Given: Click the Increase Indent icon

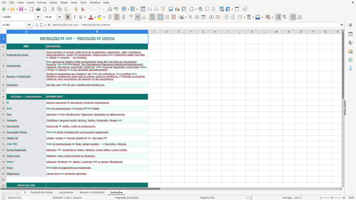Looking at the screenshot, I should pos(226,17).
